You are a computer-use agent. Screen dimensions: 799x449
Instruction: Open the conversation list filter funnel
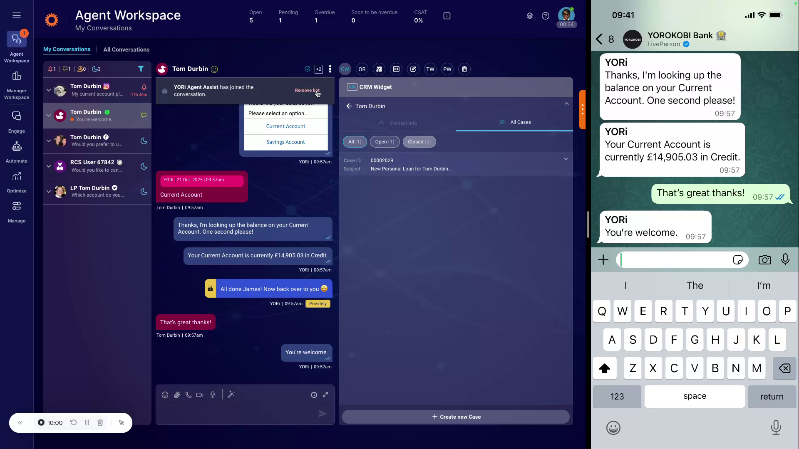(141, 69)
